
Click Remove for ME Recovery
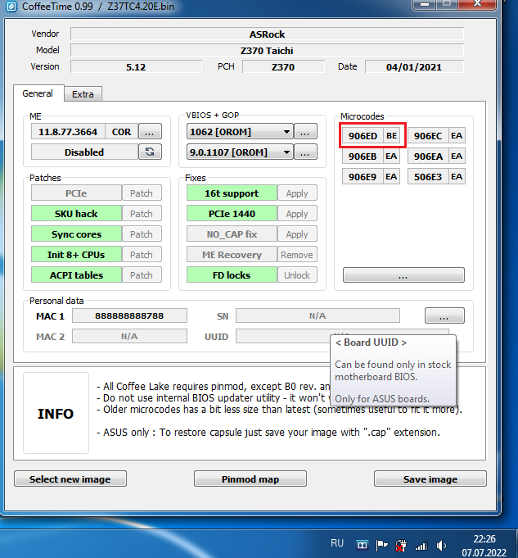(297, 255)
